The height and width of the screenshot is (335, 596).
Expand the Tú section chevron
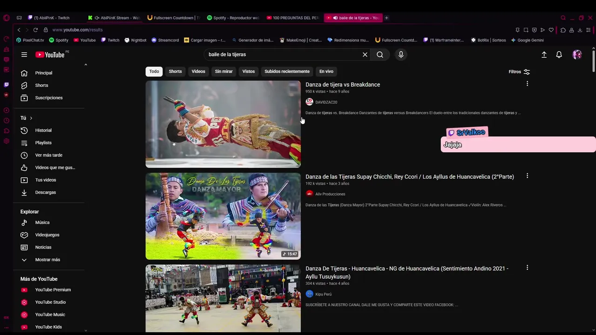(x=31, y=118)
